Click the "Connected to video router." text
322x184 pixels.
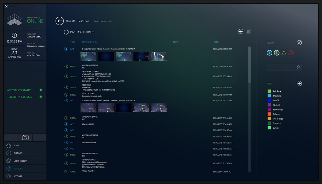click(x=92, y=96)
